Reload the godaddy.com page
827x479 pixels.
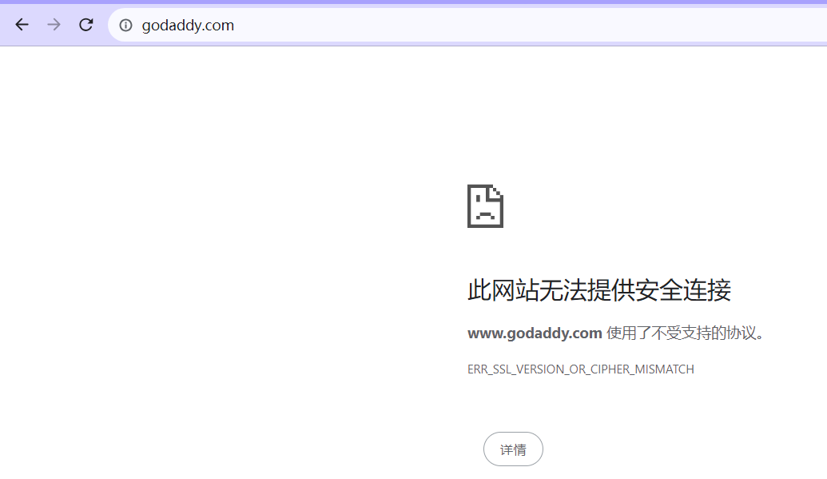tap(86, 25)
